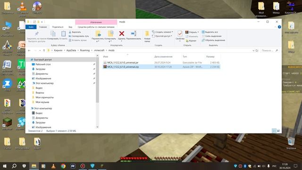Open the Windows Start menu

pyautogui.click(x=5, y=166)
